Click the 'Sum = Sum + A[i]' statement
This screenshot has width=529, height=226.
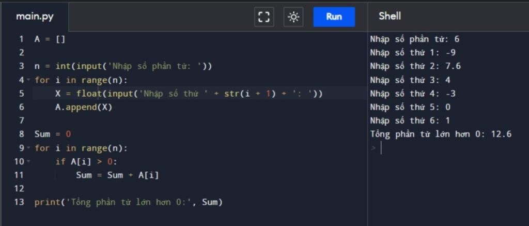[x=117, y=175]
